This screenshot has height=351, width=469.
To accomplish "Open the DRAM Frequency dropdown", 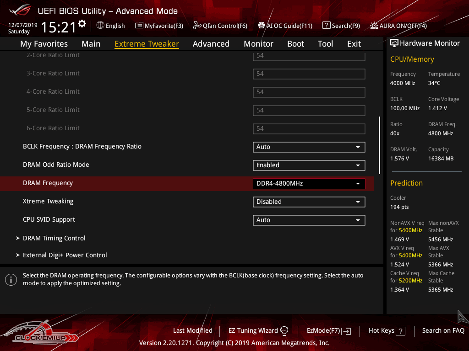I will (309, 183).
